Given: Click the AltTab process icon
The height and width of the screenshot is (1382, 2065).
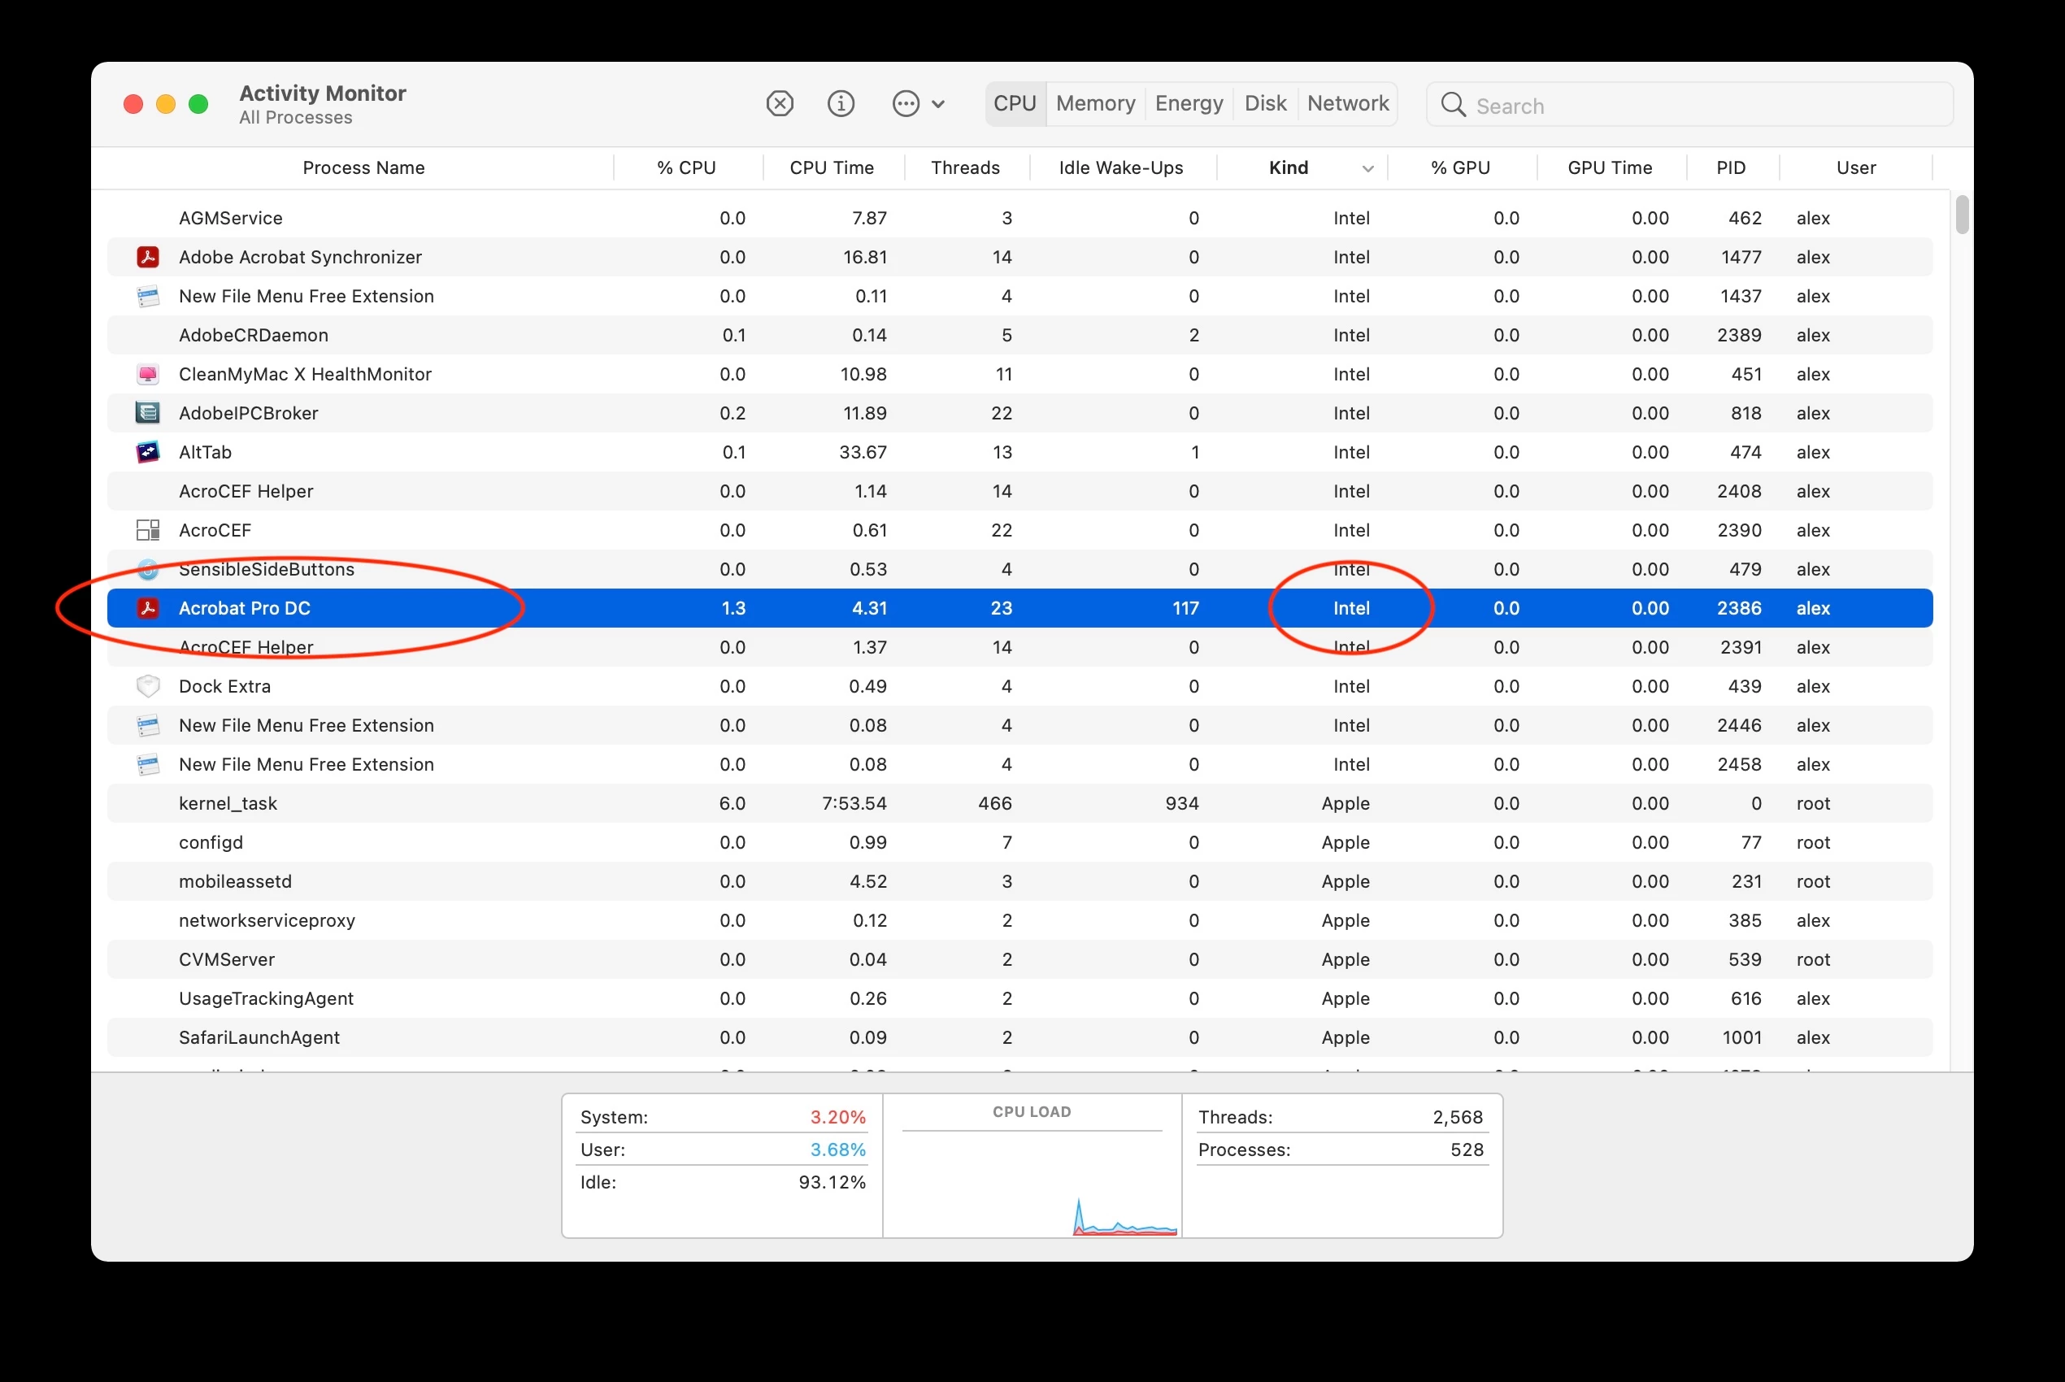Looking at the screenshot, I should coord(148,452).
